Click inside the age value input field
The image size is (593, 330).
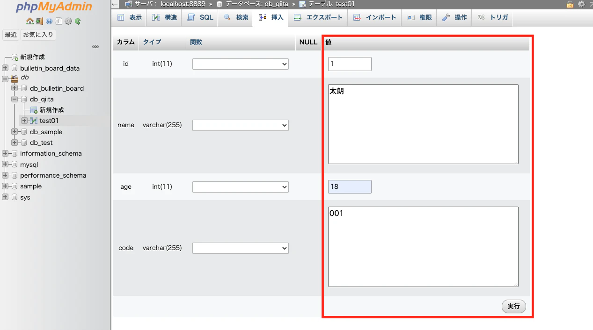(x=350, y=187)
